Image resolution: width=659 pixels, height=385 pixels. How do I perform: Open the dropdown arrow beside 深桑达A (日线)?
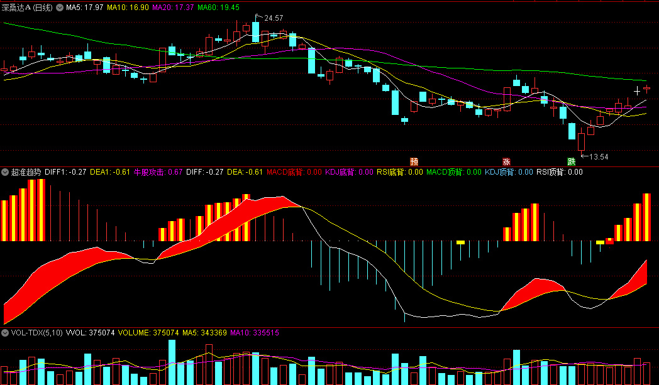pyautogui.click(x=60, y=8)
